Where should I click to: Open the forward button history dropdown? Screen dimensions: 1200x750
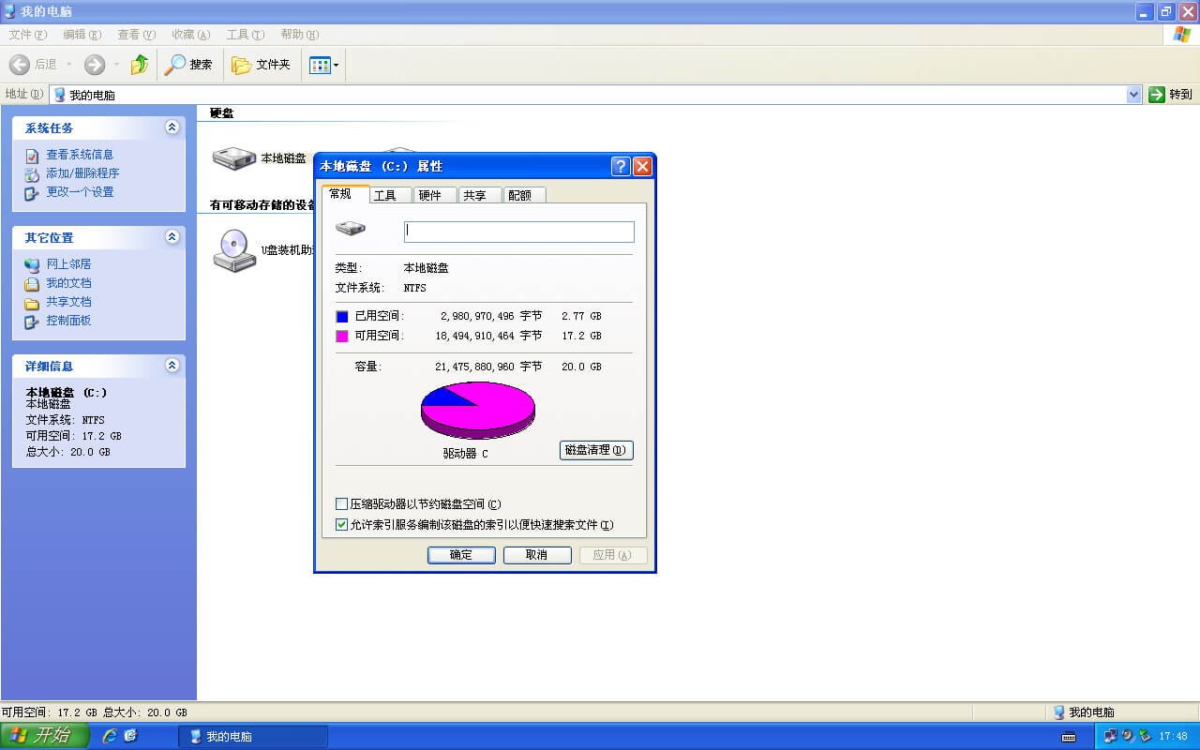pyautogui.click(x=116, y=65)
